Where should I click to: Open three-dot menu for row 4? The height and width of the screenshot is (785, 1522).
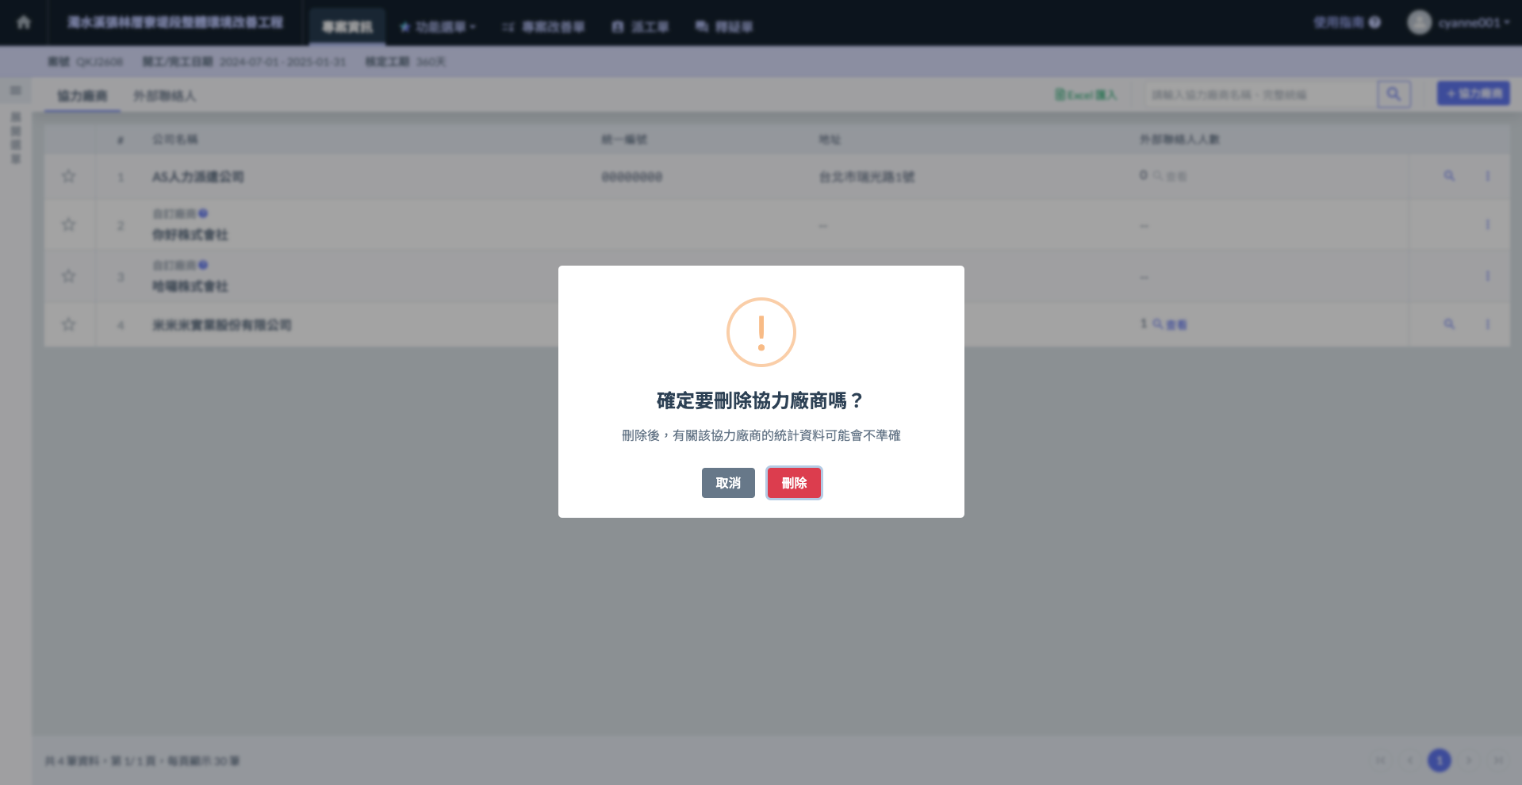pyautogui.click(x=1487, y=324)
